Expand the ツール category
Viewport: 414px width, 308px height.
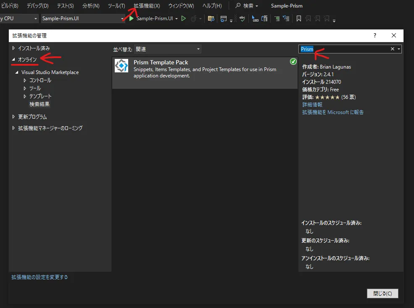pos(25,88)
